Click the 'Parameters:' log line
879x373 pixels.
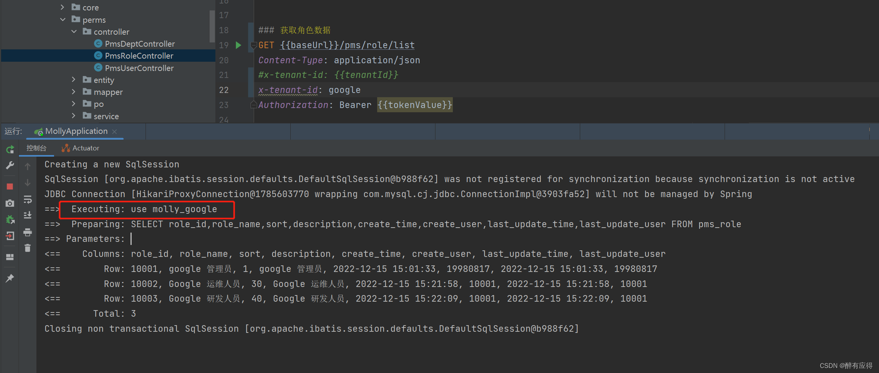point(85,239)
